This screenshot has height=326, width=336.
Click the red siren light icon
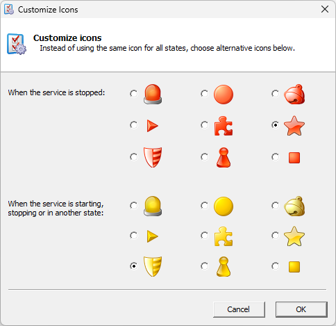[153, 94]
